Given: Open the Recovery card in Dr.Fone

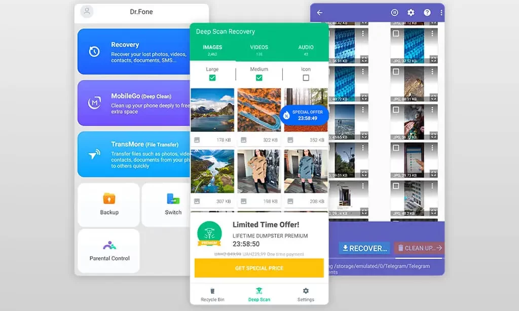Looking at the screenshot, I should click(x=134, y=51).
